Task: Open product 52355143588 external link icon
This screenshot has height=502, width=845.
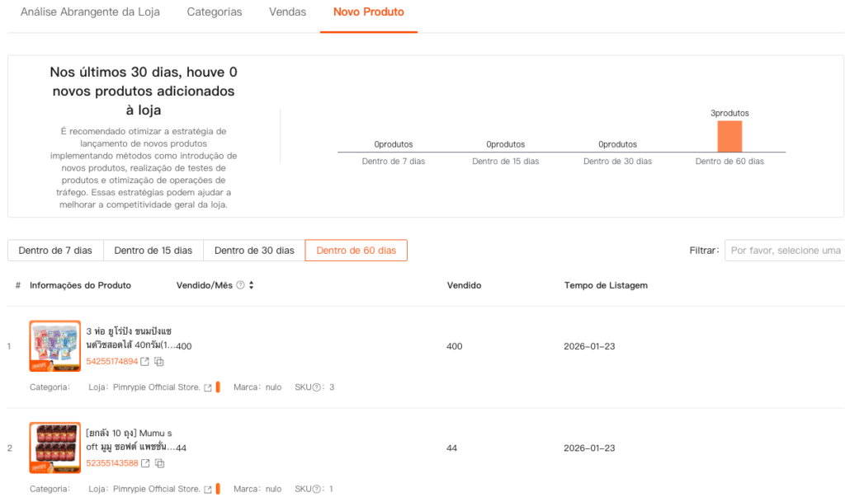Action: [145, 463]
